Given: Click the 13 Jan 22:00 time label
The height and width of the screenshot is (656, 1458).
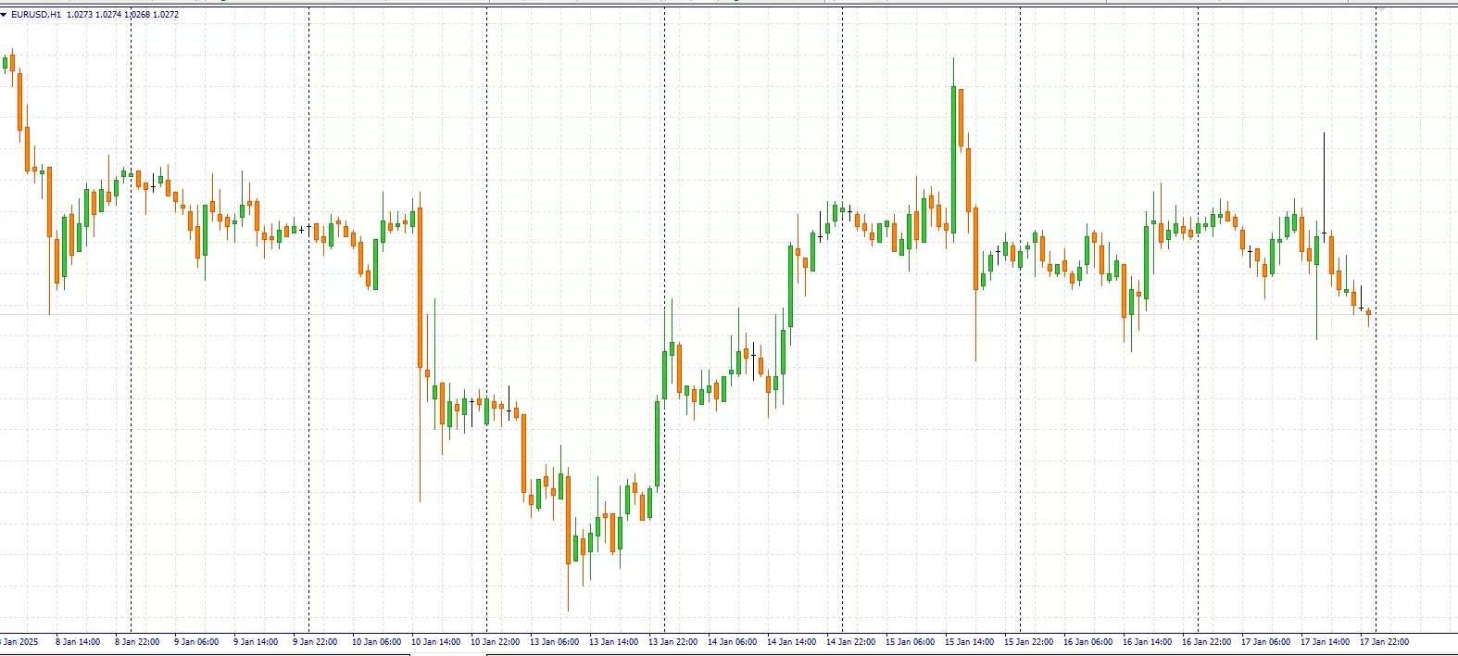Looking at the screenshot, I should (x=672, y=641).
